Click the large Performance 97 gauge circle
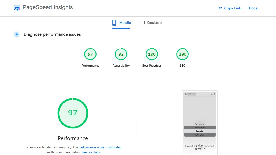The width and height of the screenshot is (276, 155). pos(73,113)
